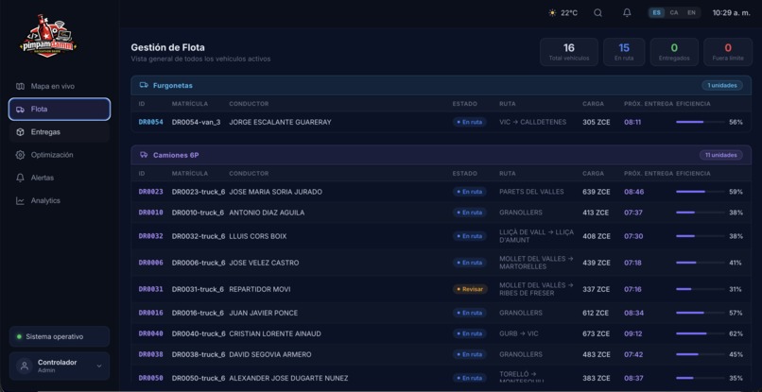Click the van icon in Furgonetas header
This screenshot has width=762, height=392.
[144, 85]
